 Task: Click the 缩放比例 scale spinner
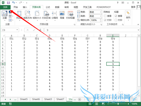[x=100, y=20]
